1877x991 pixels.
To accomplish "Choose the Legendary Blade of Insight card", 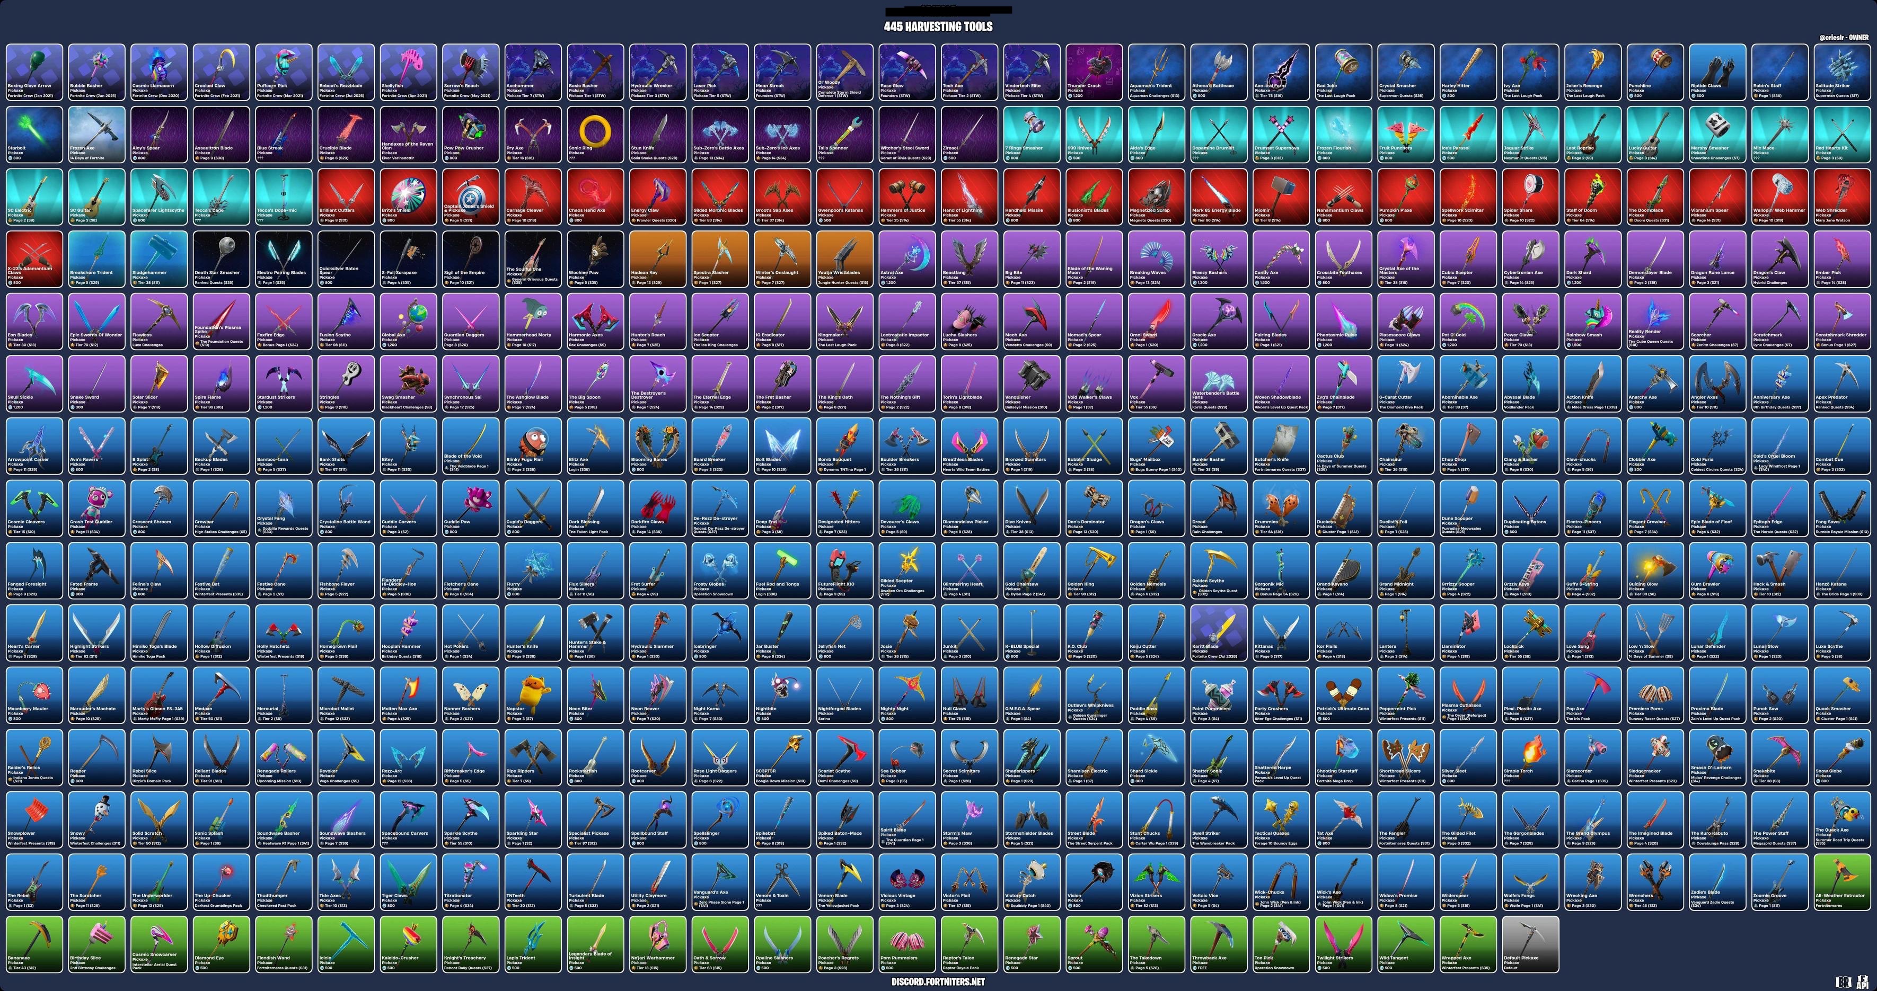I will 595,944.
